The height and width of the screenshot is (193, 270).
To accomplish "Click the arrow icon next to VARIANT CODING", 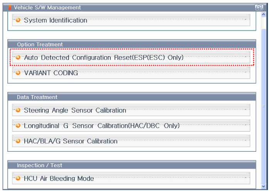I will point(18,73).
